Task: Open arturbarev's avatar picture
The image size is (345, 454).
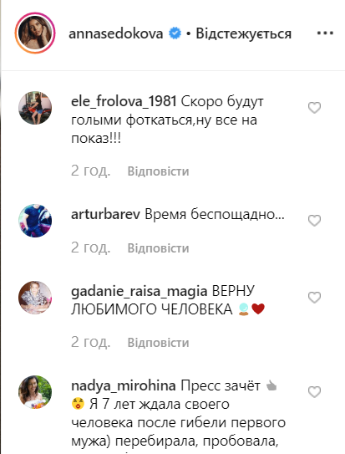Action: (35, 221)
